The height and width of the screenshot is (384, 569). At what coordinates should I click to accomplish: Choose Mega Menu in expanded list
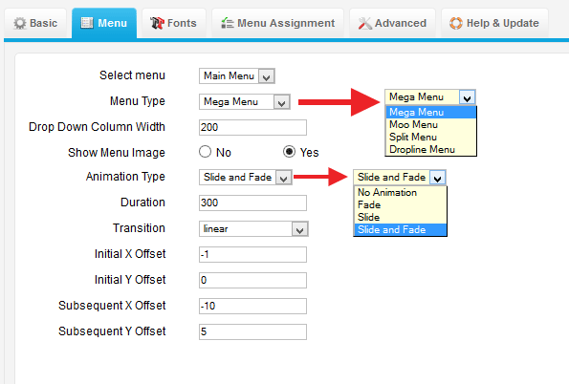click(x=430, y=112)
